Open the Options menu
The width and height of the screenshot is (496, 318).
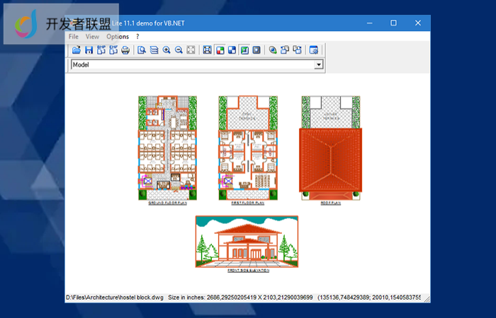tap(118, 36)
